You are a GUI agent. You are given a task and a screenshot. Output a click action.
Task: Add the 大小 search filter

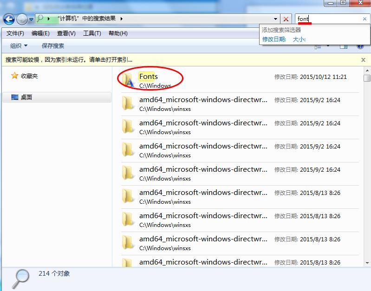[299, 39]
